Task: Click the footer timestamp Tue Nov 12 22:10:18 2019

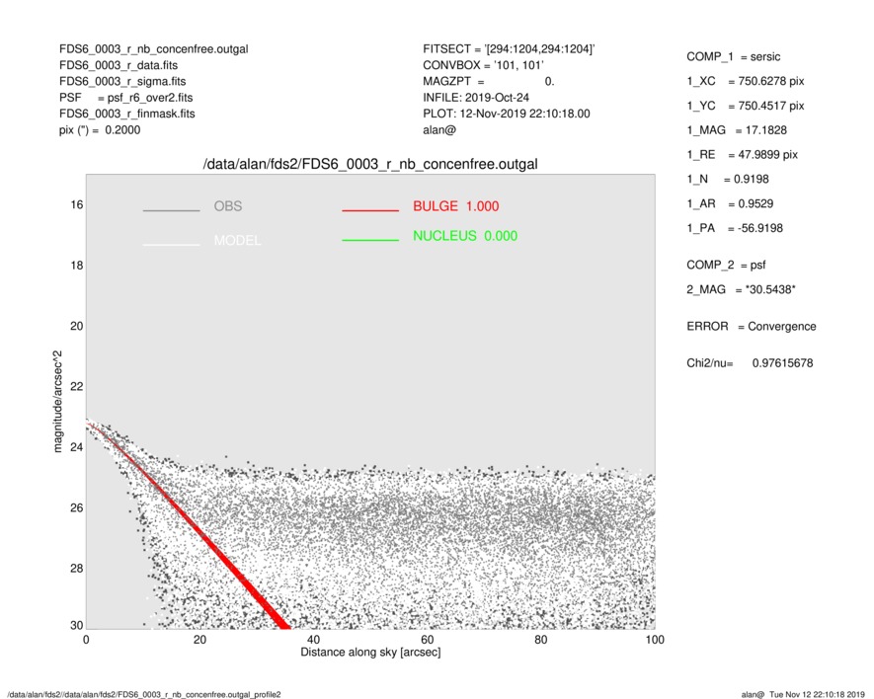Action: point(817,694)
